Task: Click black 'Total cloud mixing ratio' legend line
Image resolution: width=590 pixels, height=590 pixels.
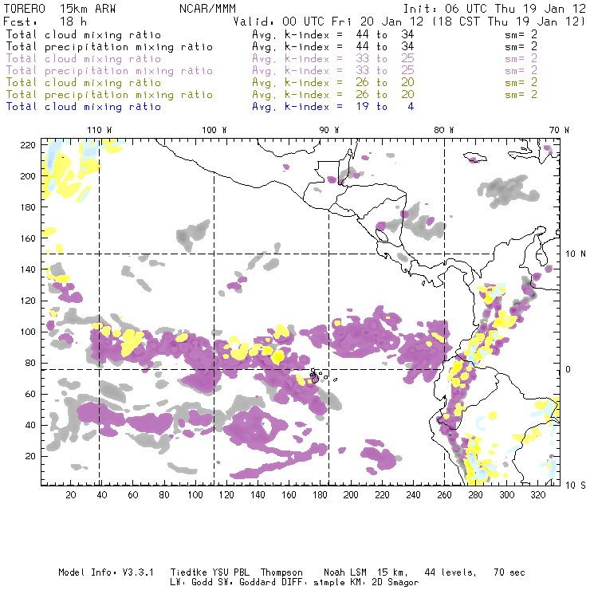Action: click(x=84, y=34)
